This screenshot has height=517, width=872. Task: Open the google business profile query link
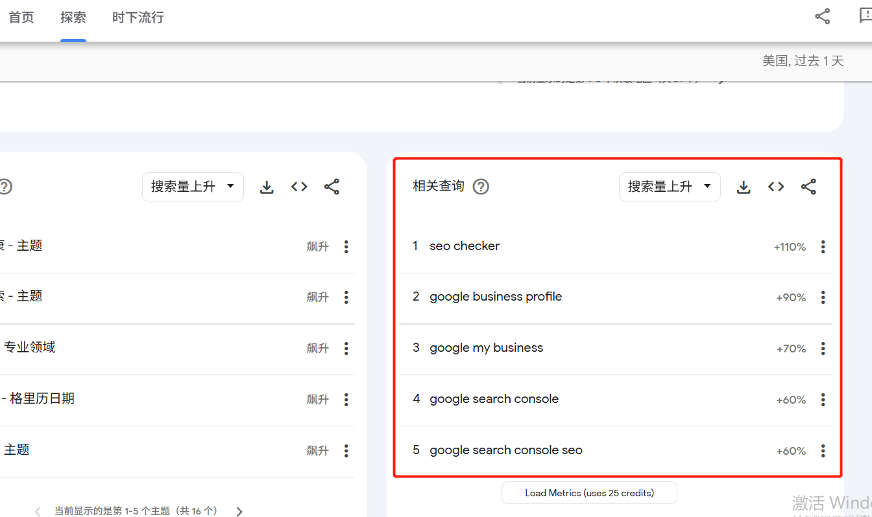[496, 296]
